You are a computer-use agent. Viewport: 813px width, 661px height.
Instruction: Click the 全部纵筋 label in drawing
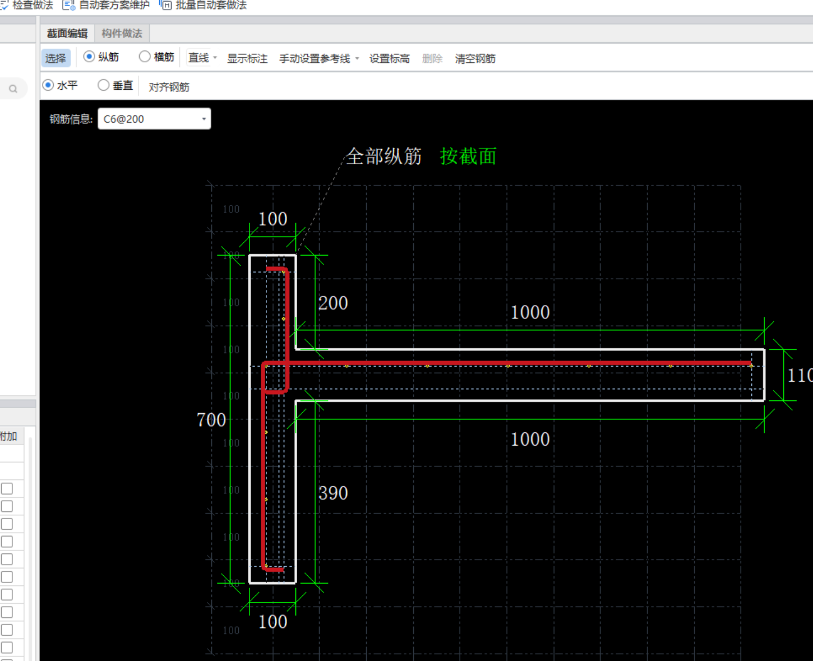(384, 156)
